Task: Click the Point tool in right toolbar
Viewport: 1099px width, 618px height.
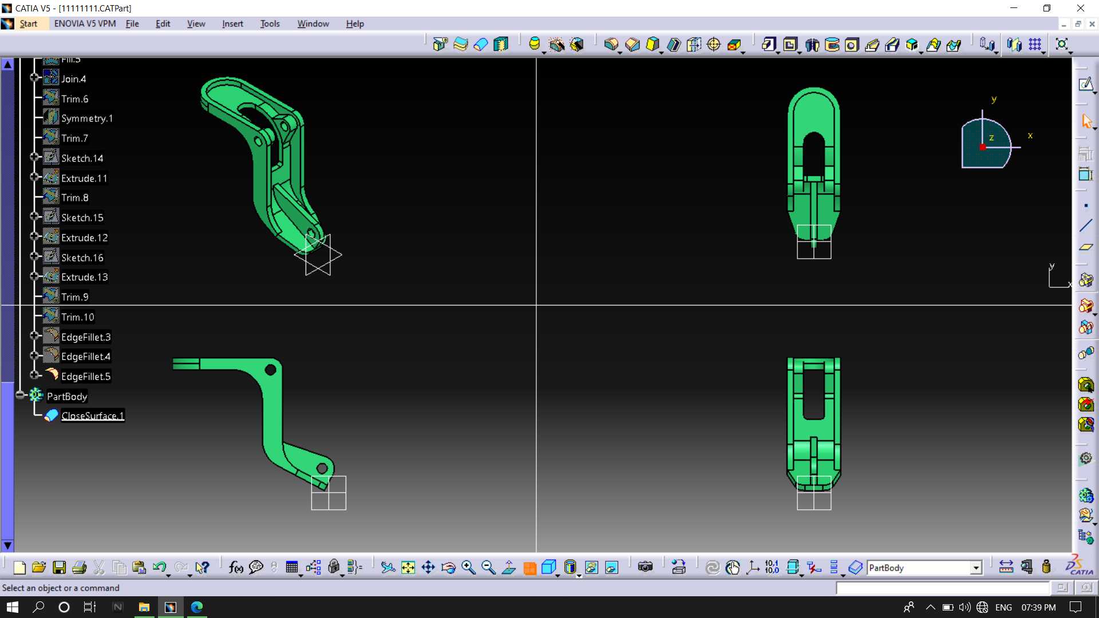Action: point(1086,205)
